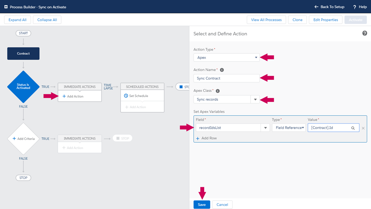Open the Help menu
Viewport: 371px width, 209px height.
(360, 7)
